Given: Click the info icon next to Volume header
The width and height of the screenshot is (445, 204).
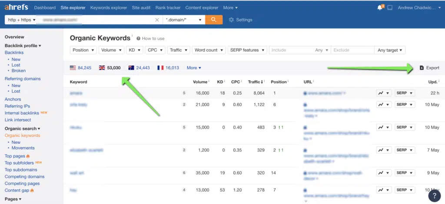Looking at the screenshot, I should [x=209, y=81].
